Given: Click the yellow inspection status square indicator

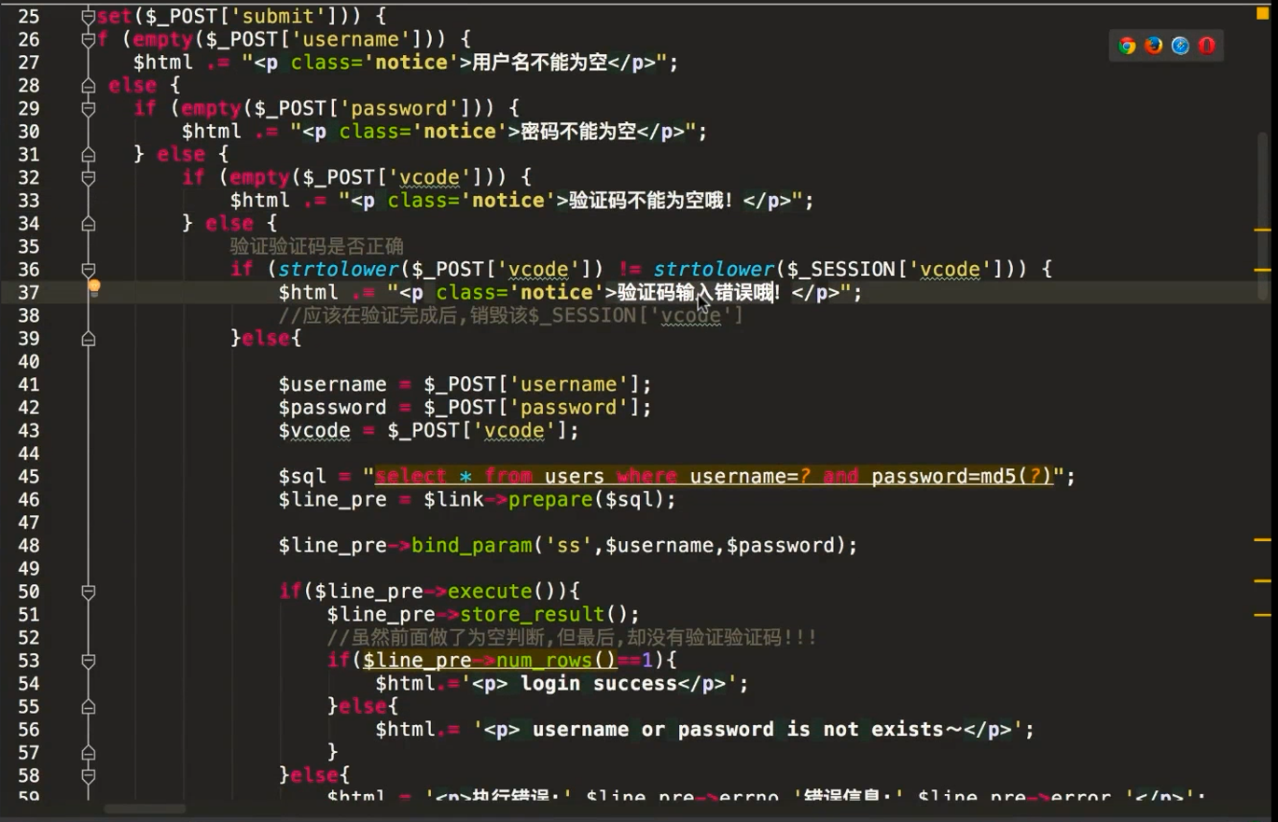Looking at the screenshot, I should point(1262,11).
